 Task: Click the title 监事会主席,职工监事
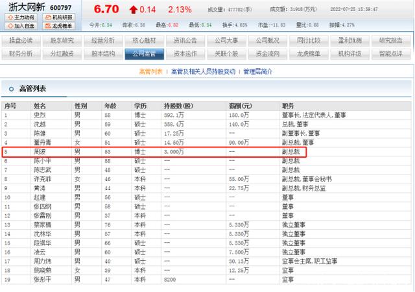click(310, 262)
